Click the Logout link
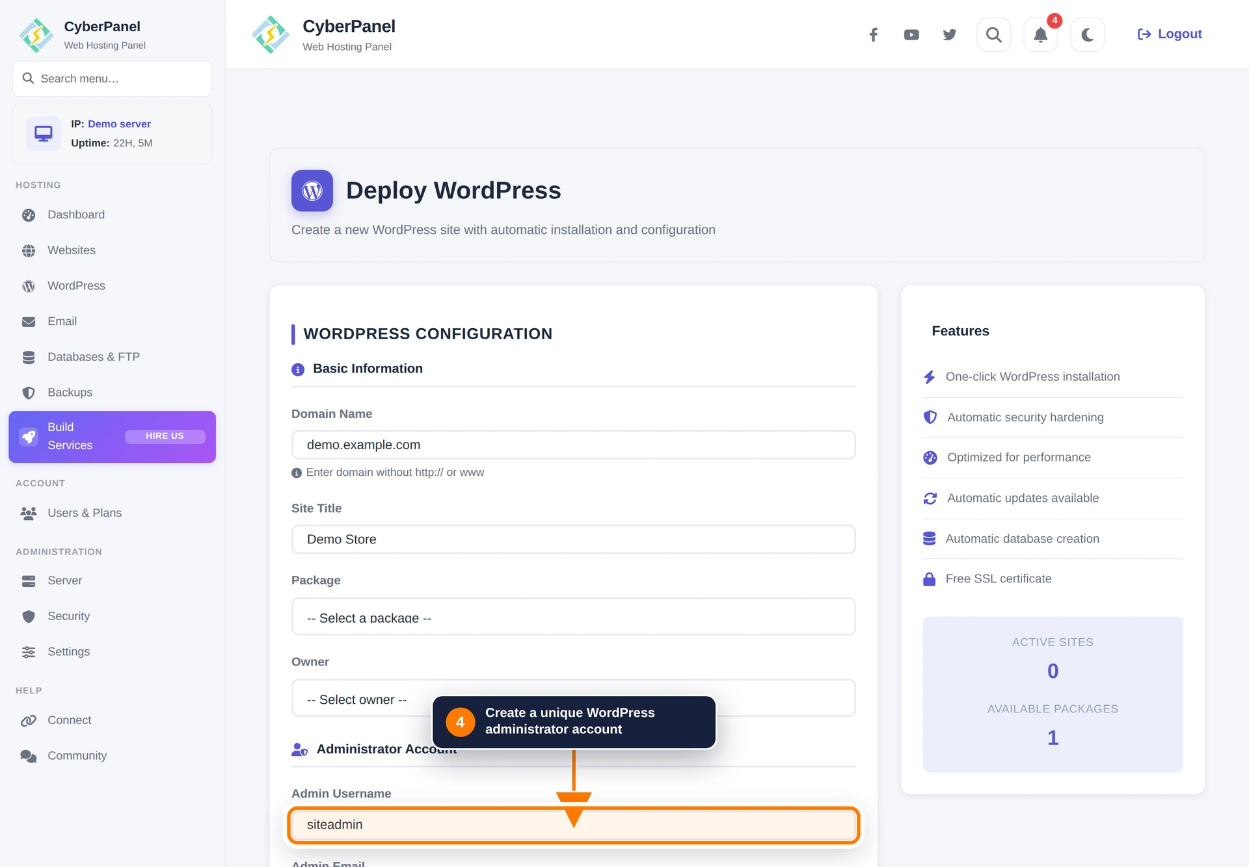Image resolution: width=1249 pixels, height=867 pixels. pos(1170,34)
